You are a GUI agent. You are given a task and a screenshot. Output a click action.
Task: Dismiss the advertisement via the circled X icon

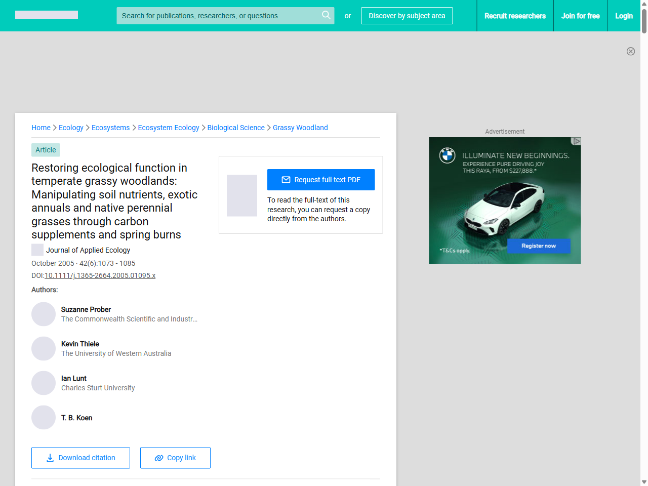pyautogui.click(x=631, y=51)
